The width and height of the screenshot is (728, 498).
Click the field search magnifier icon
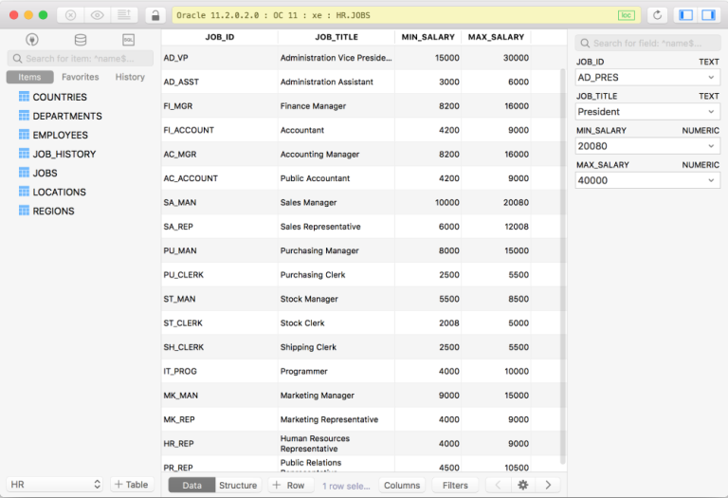[x=585, y=44]
